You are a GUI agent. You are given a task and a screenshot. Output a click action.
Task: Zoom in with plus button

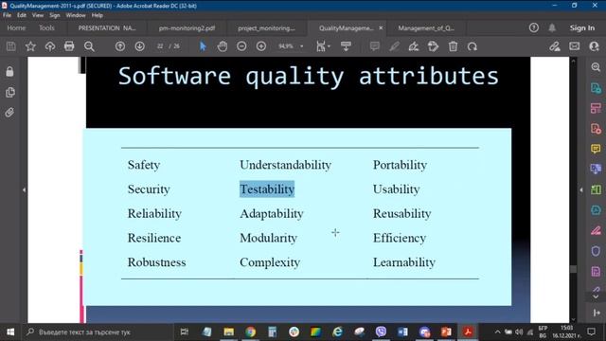261,46
